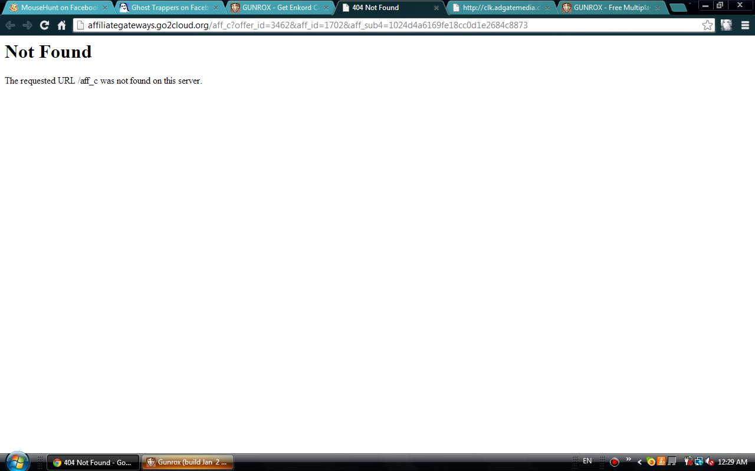Open a new tab

[678, 8]
